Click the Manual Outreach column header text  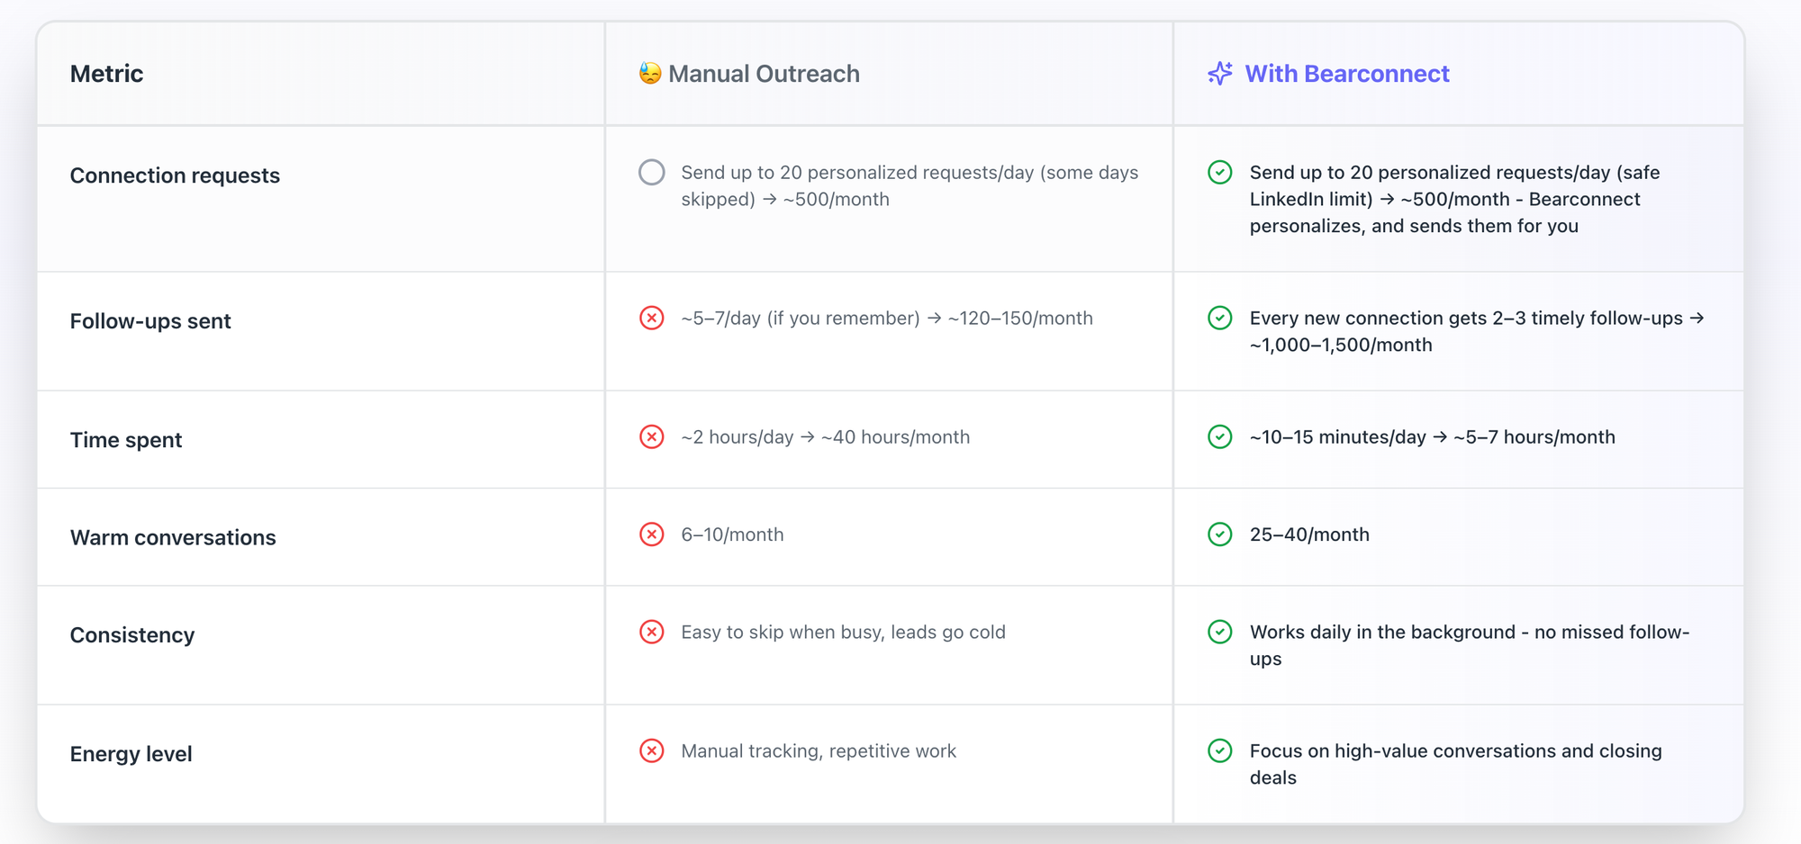click(x=764, y=74)
